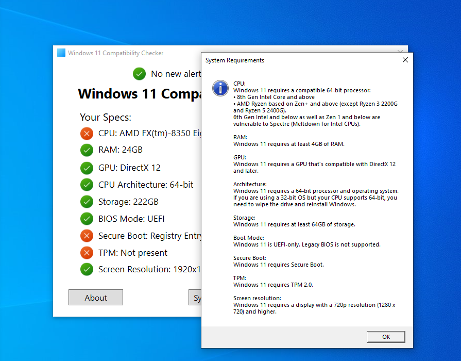Click the partially hidden System button behind the dialog
The width and height of the screenshot is (461, 361).
click(x=195, y=298)
